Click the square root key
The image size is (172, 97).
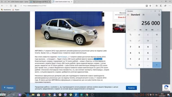coord(148,41)
